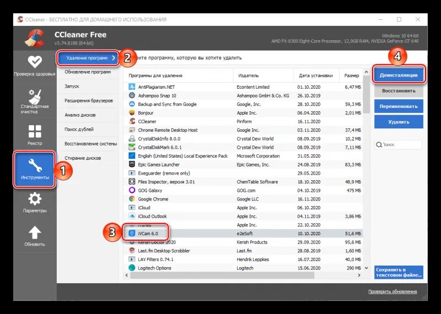Click the Files Inspector program icon
The height and width of the screenshot is (314, 441).
click(x=132, y=182)
